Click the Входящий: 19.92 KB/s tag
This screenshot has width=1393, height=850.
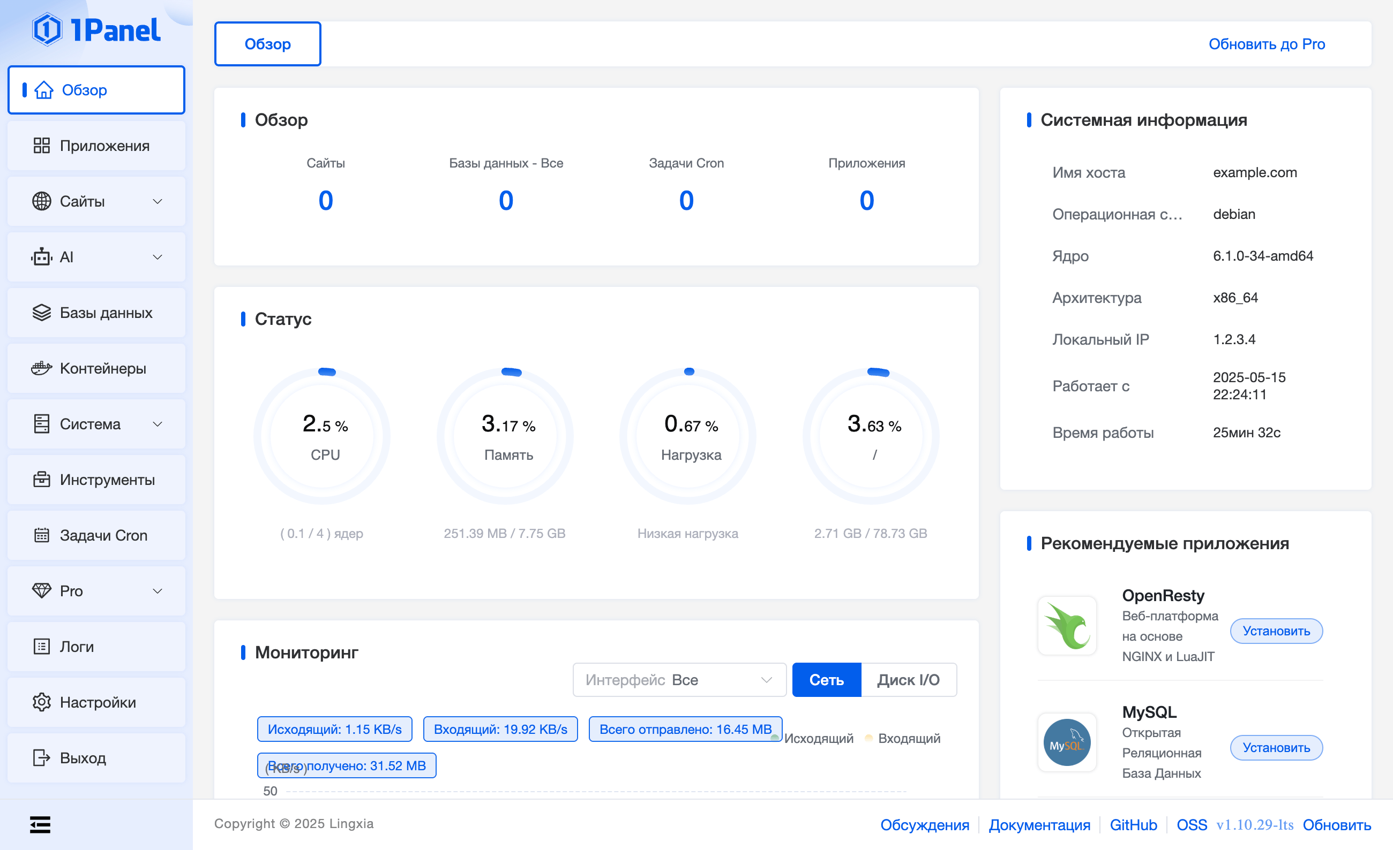500,729
